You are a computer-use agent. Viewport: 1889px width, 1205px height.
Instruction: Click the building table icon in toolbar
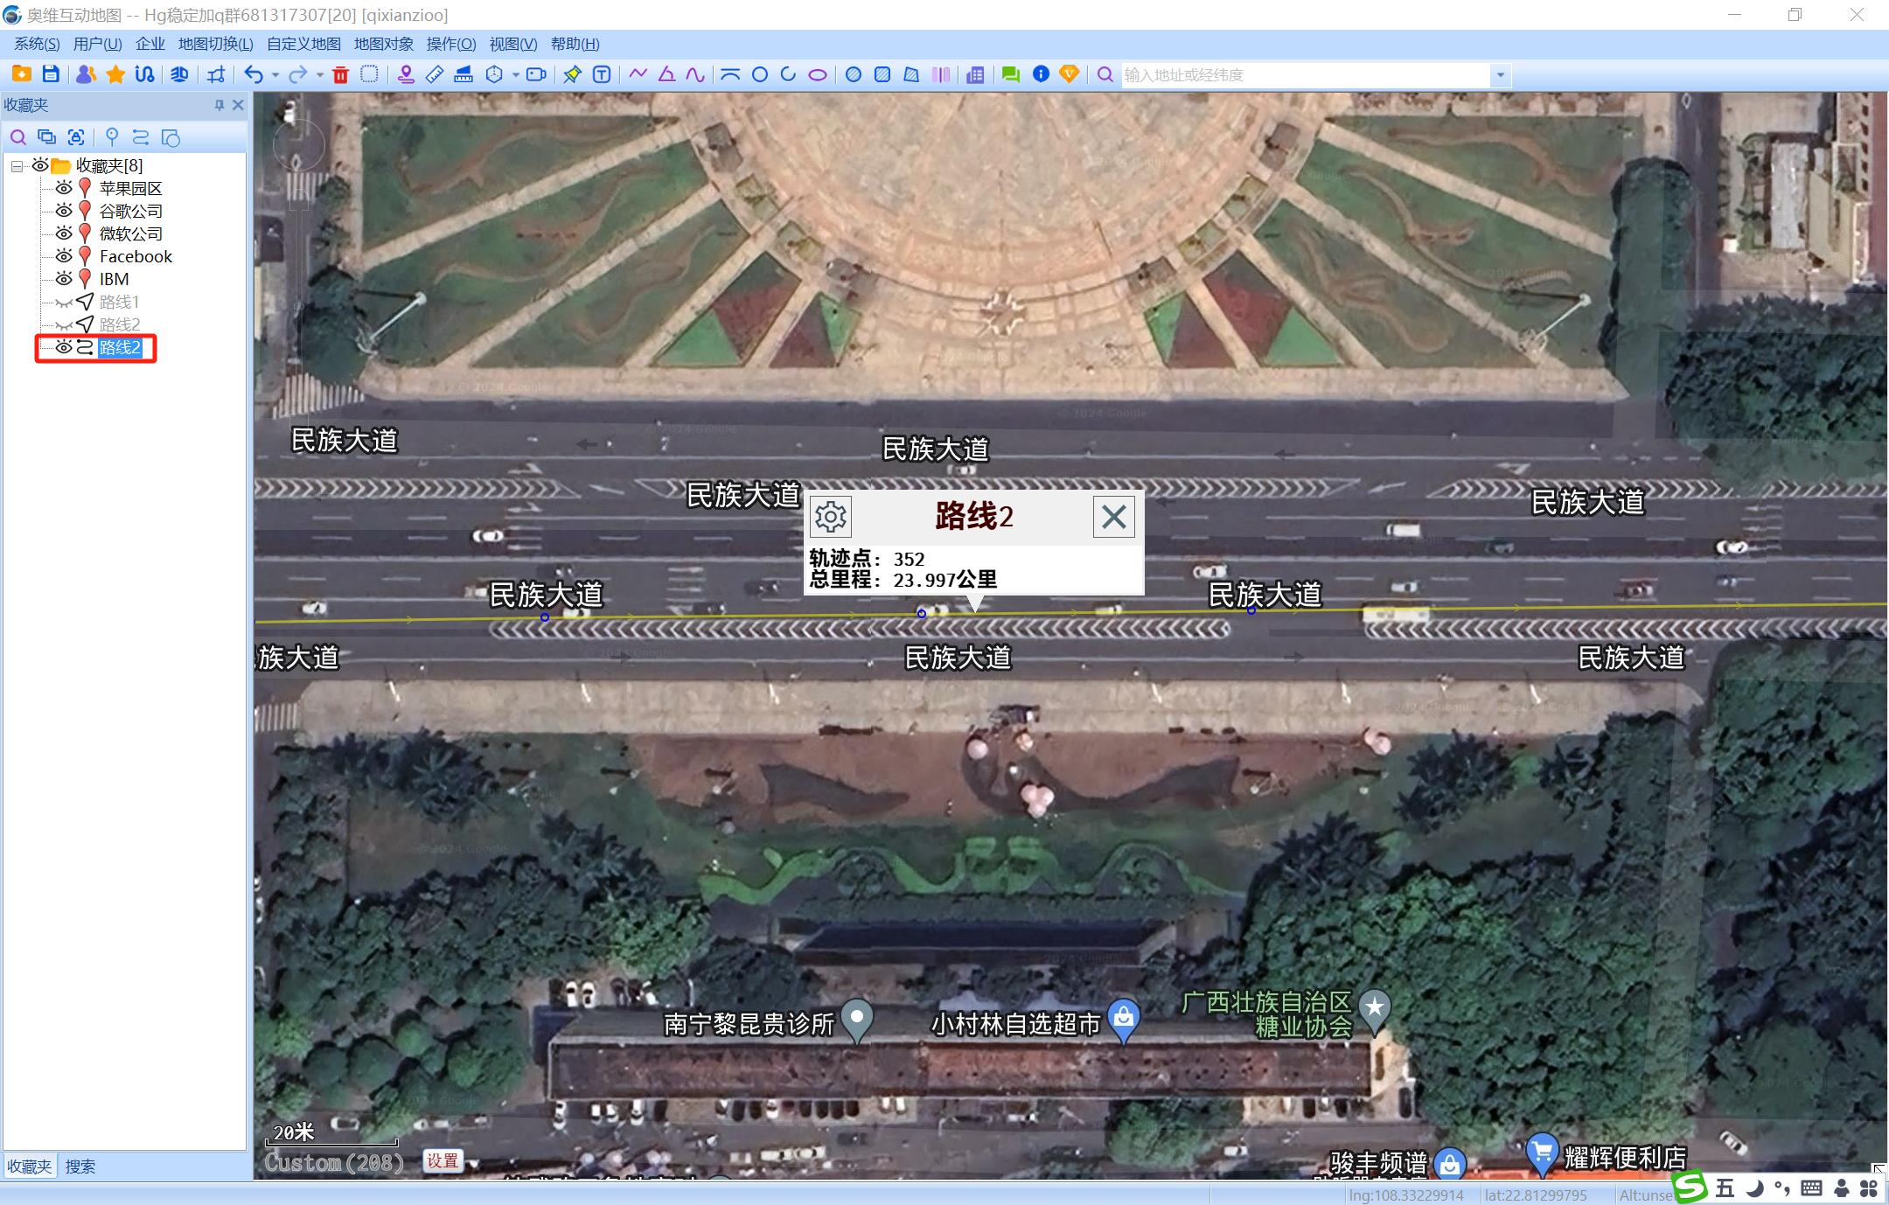pyautogui.click(x=975, y=74)
